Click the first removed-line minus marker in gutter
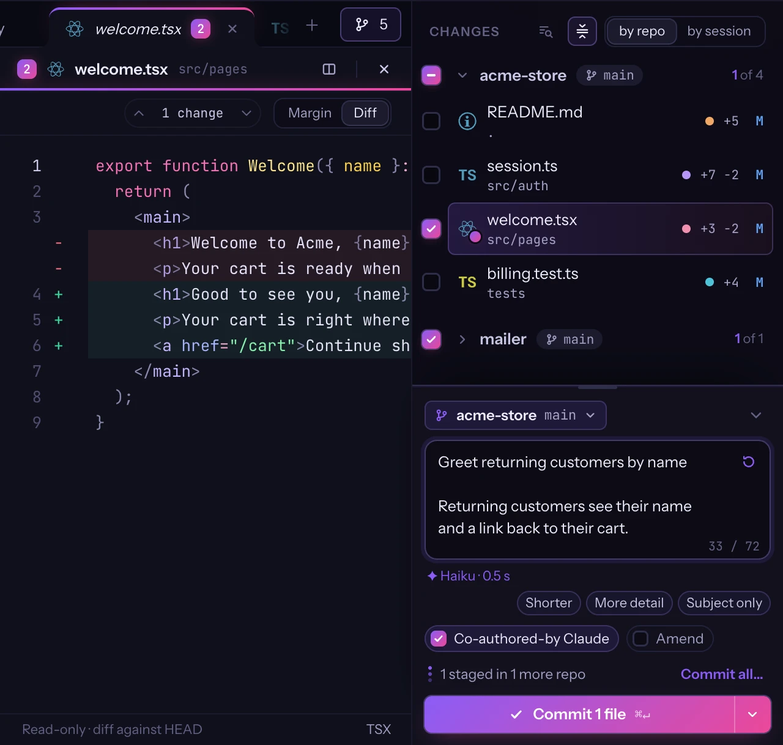This screenshot has height=745, width=783. click(59, 243)
